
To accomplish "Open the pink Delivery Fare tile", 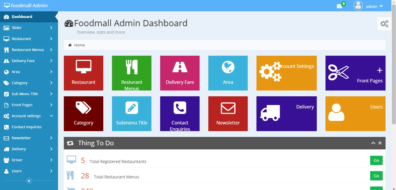I will [180, 73].
